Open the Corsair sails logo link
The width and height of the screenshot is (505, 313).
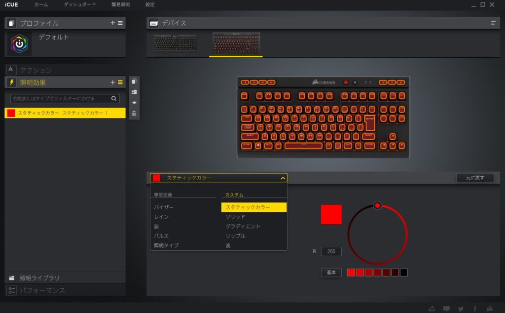tap(490, 309)
